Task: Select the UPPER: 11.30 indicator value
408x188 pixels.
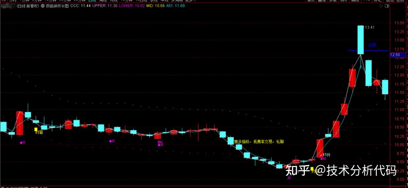Action: click(105, 6)
